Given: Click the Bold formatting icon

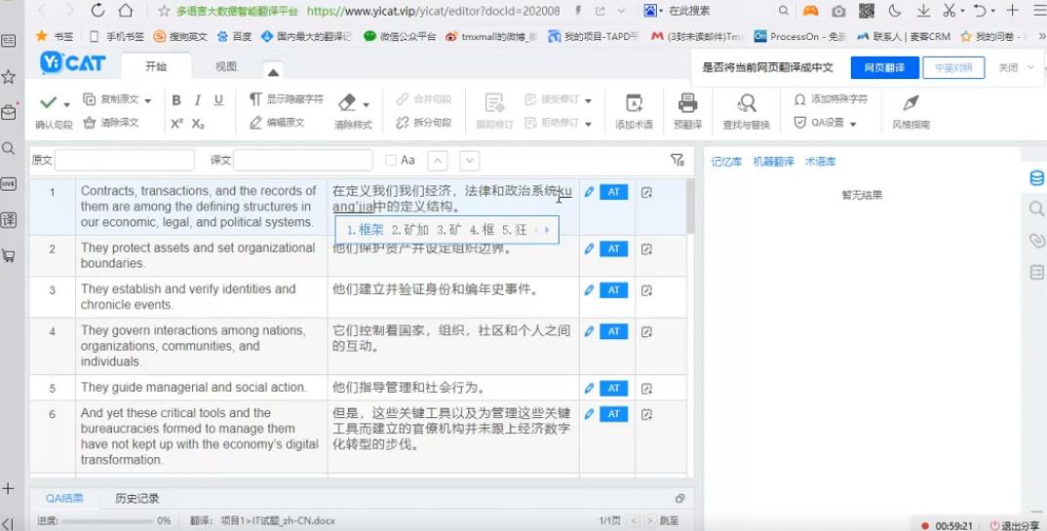Looking at the screenshot, I should [176, 100].
